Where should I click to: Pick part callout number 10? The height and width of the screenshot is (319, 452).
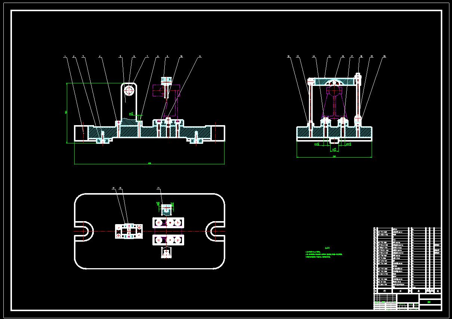point(182,56)
